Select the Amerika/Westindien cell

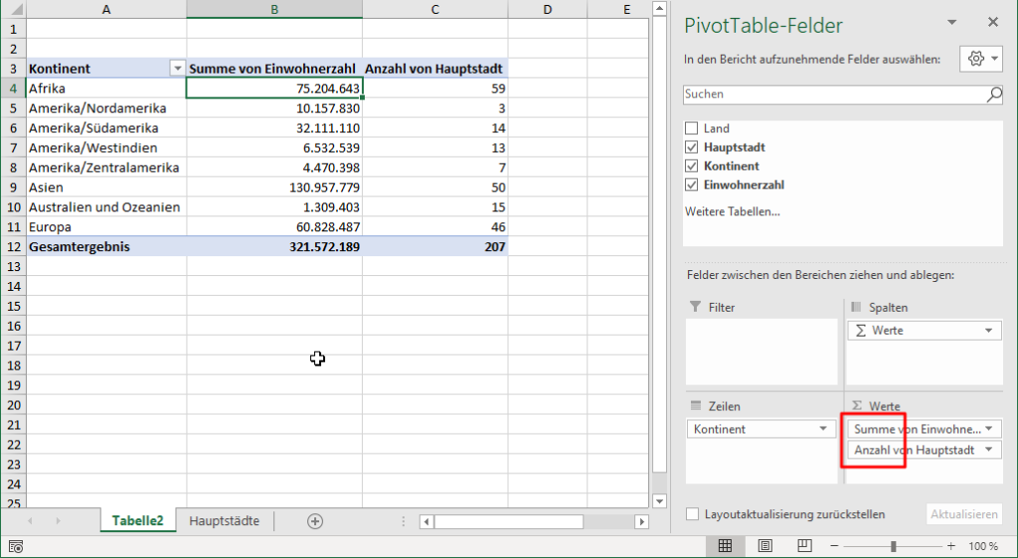click(x=106, y=148)
